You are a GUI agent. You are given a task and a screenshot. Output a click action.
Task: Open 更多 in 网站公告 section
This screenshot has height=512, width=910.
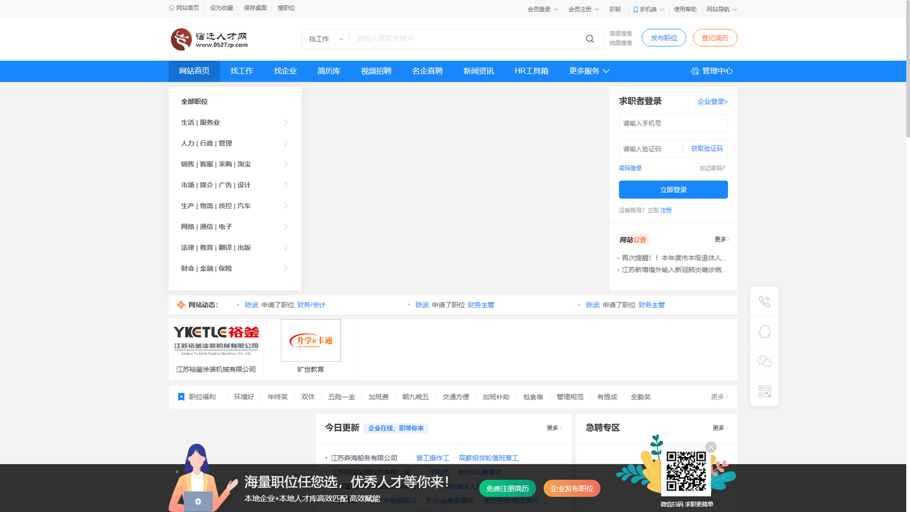(x=722, y=240)
